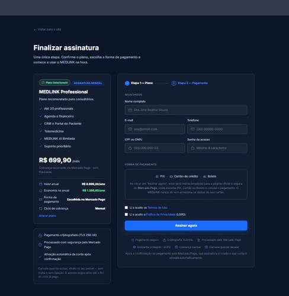Focus the Nome completo input field
Screen dimensions: 289x296
point(186,110)
